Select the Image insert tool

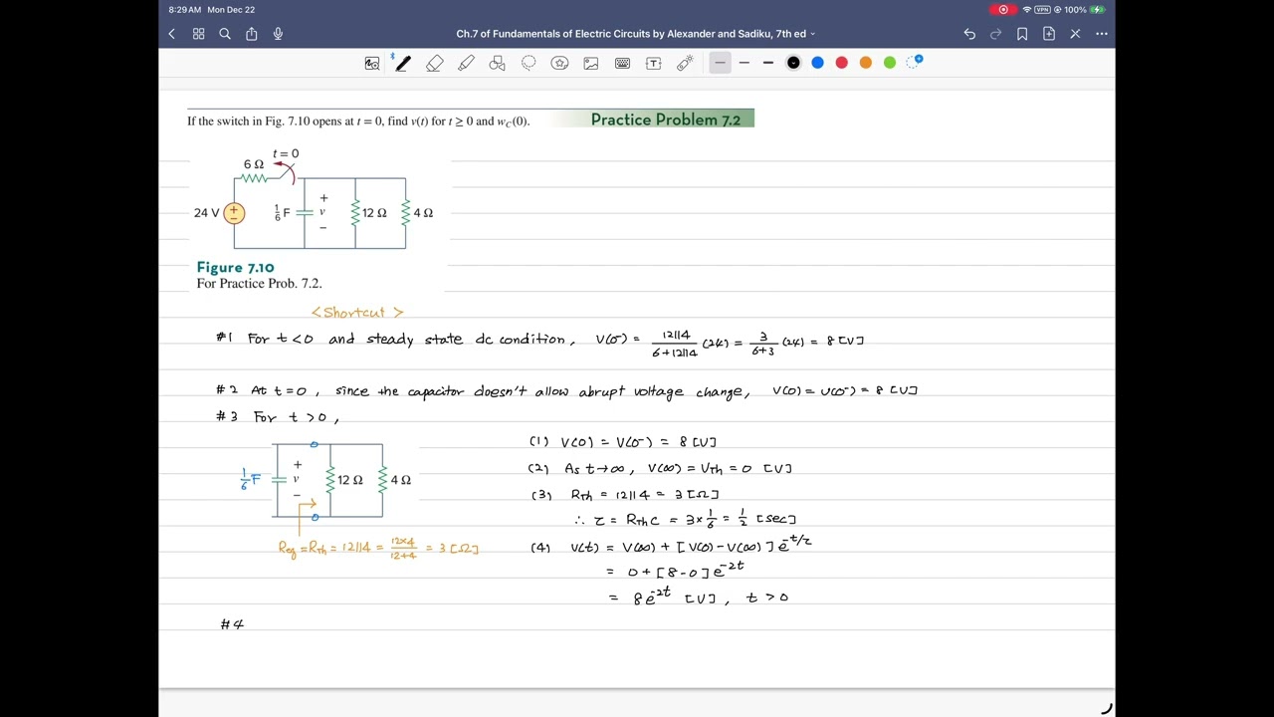[x=591, y=63]
